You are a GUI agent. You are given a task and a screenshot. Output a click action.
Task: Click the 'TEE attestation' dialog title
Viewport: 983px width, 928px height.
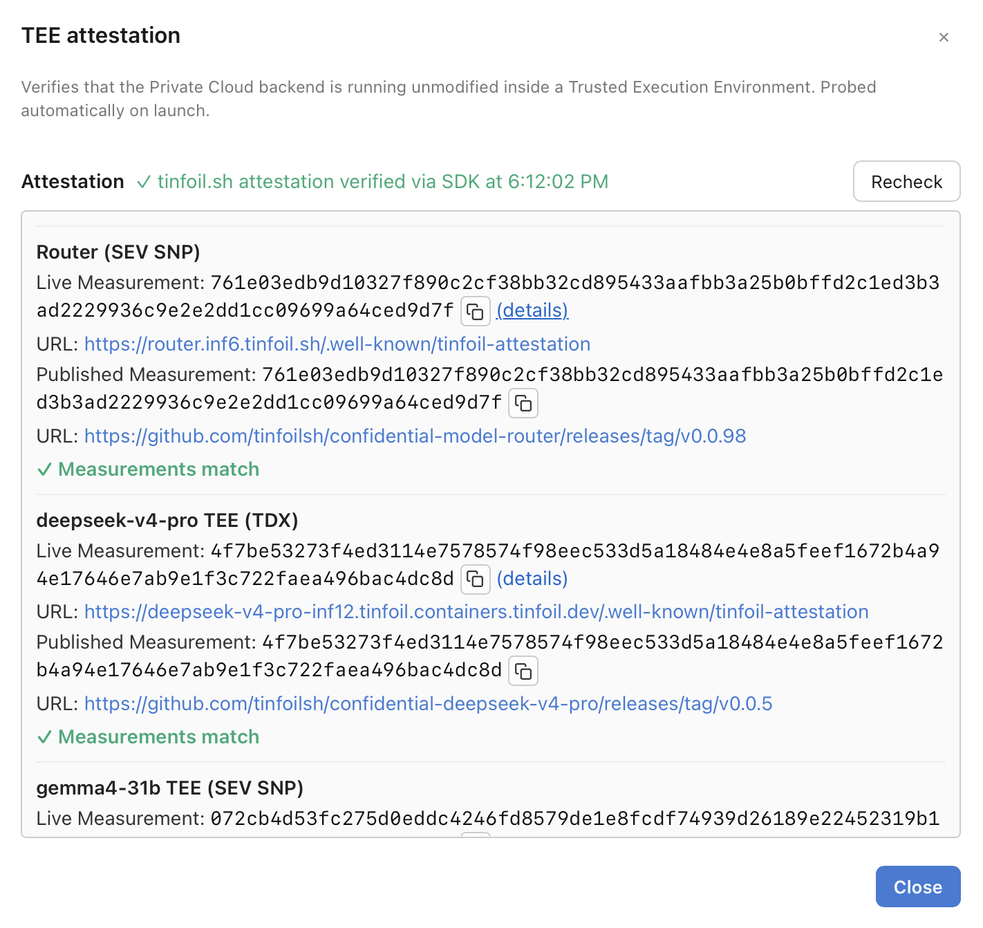pos(101,35)
